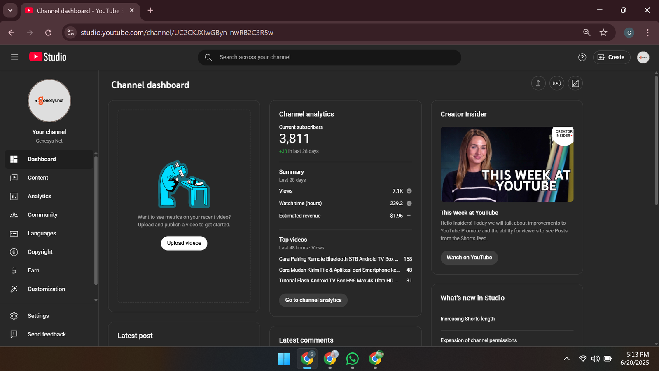Open Content section in sidebar
Image resolution: width=659 pixels, height=371 pixels.
point(49,178)
